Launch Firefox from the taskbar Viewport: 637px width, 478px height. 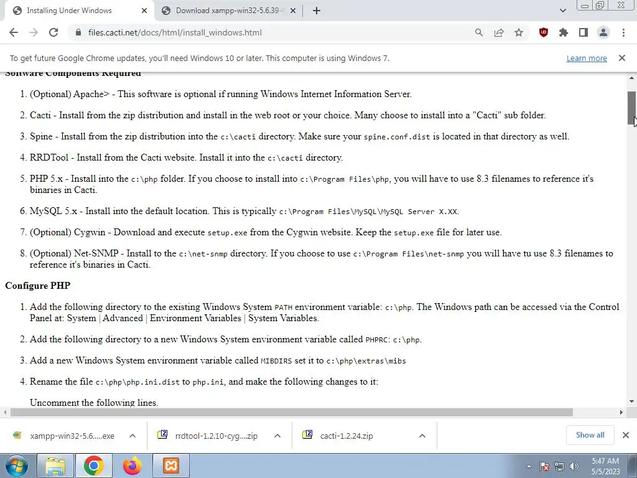tap(132, 466)
